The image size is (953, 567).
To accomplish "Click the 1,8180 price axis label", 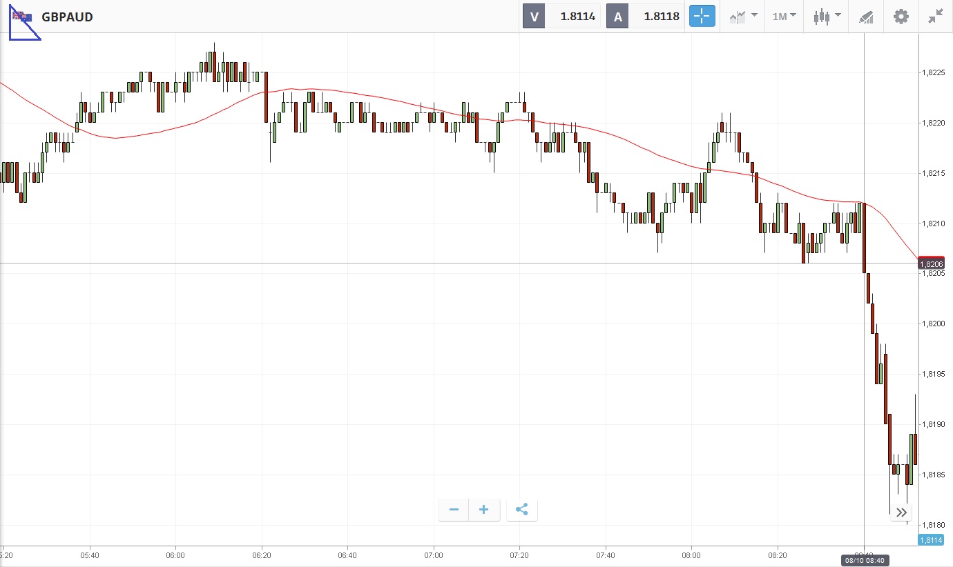I will click(935, 525).
